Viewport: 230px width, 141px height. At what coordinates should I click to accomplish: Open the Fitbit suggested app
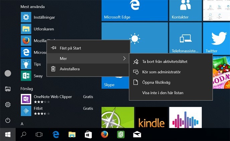(57, 111)
